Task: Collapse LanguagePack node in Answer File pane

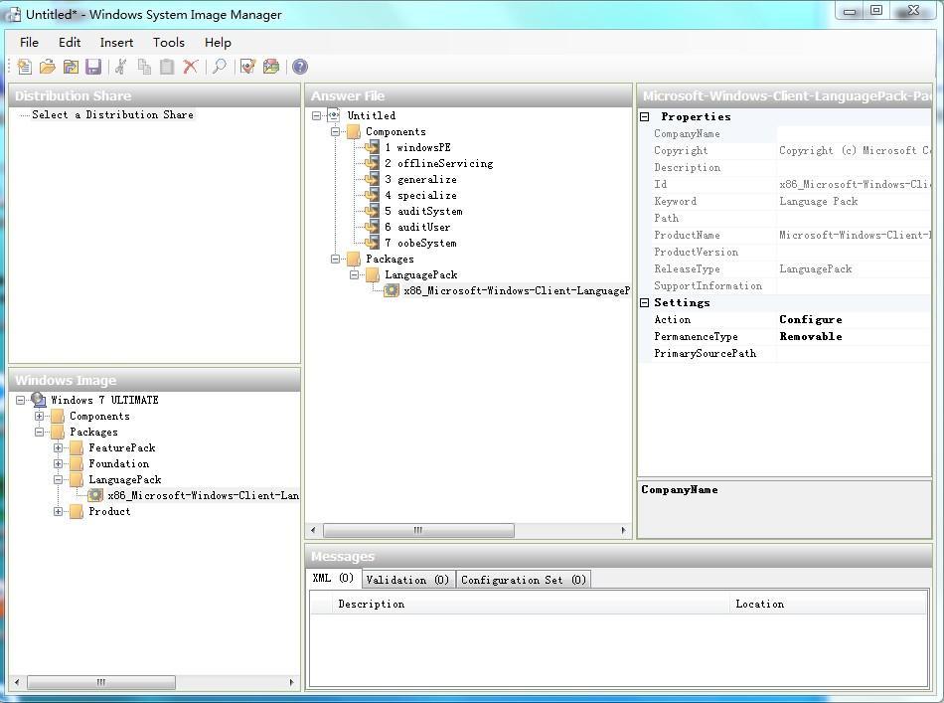Action: [355, 274]
